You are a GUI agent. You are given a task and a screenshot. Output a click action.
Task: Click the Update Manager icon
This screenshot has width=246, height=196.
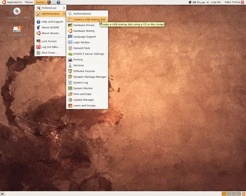(x=70, y=100)
